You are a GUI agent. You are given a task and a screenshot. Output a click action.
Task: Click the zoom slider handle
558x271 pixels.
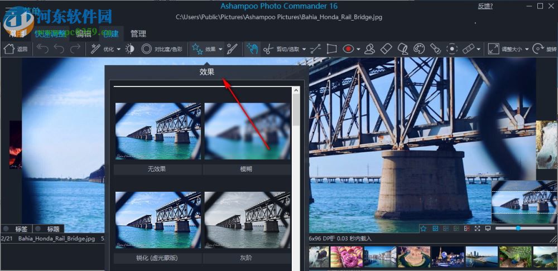point(518,228)
